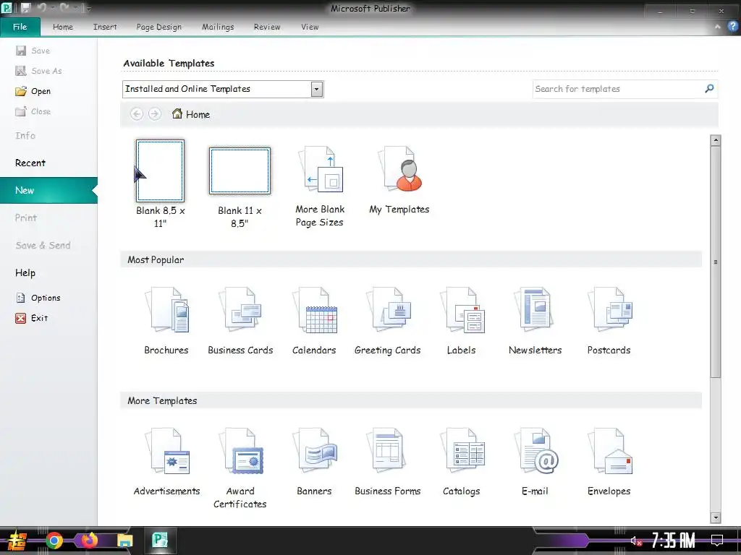Choose Save in the backstage menu
The height and width of the screenshot is (555, 741).
(x=33, y=51)
